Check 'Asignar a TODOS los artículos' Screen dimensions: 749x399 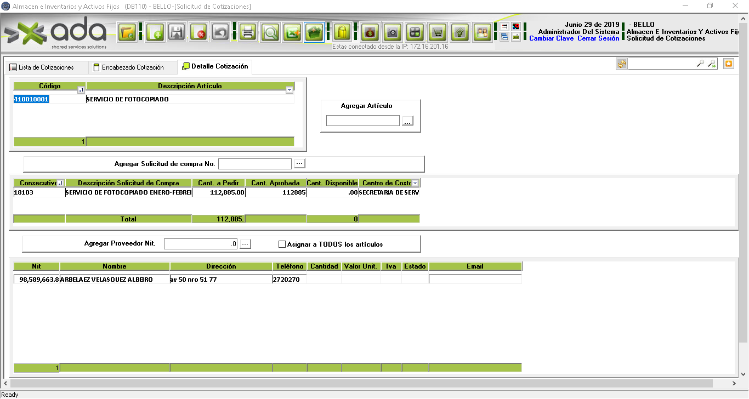click(x=282, y=244)
